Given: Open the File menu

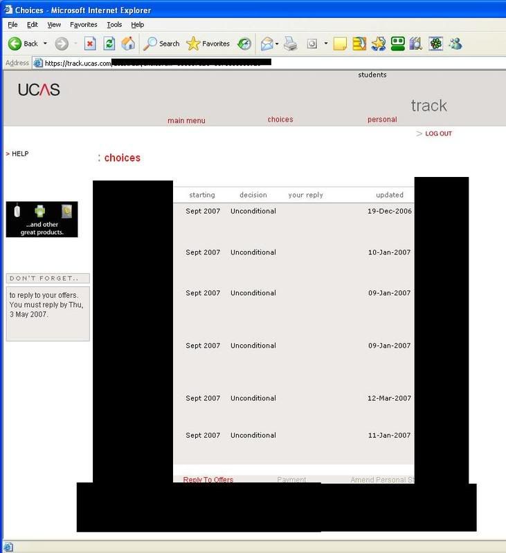Looking at the screenshot, I should point(12,25).
